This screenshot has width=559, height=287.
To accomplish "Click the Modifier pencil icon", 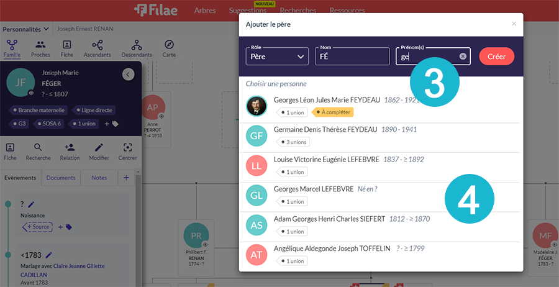I will (99, 148).
